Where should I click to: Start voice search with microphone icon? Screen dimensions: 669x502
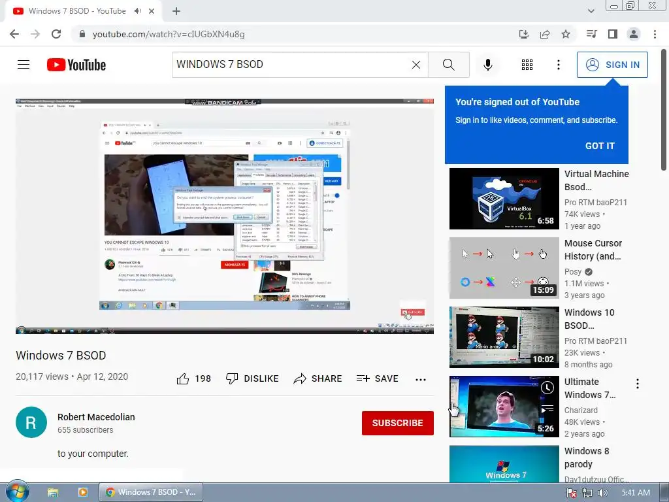(488, 65)
